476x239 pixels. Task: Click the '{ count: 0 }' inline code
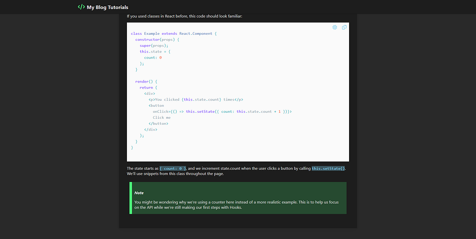click(x=173, y=168)
